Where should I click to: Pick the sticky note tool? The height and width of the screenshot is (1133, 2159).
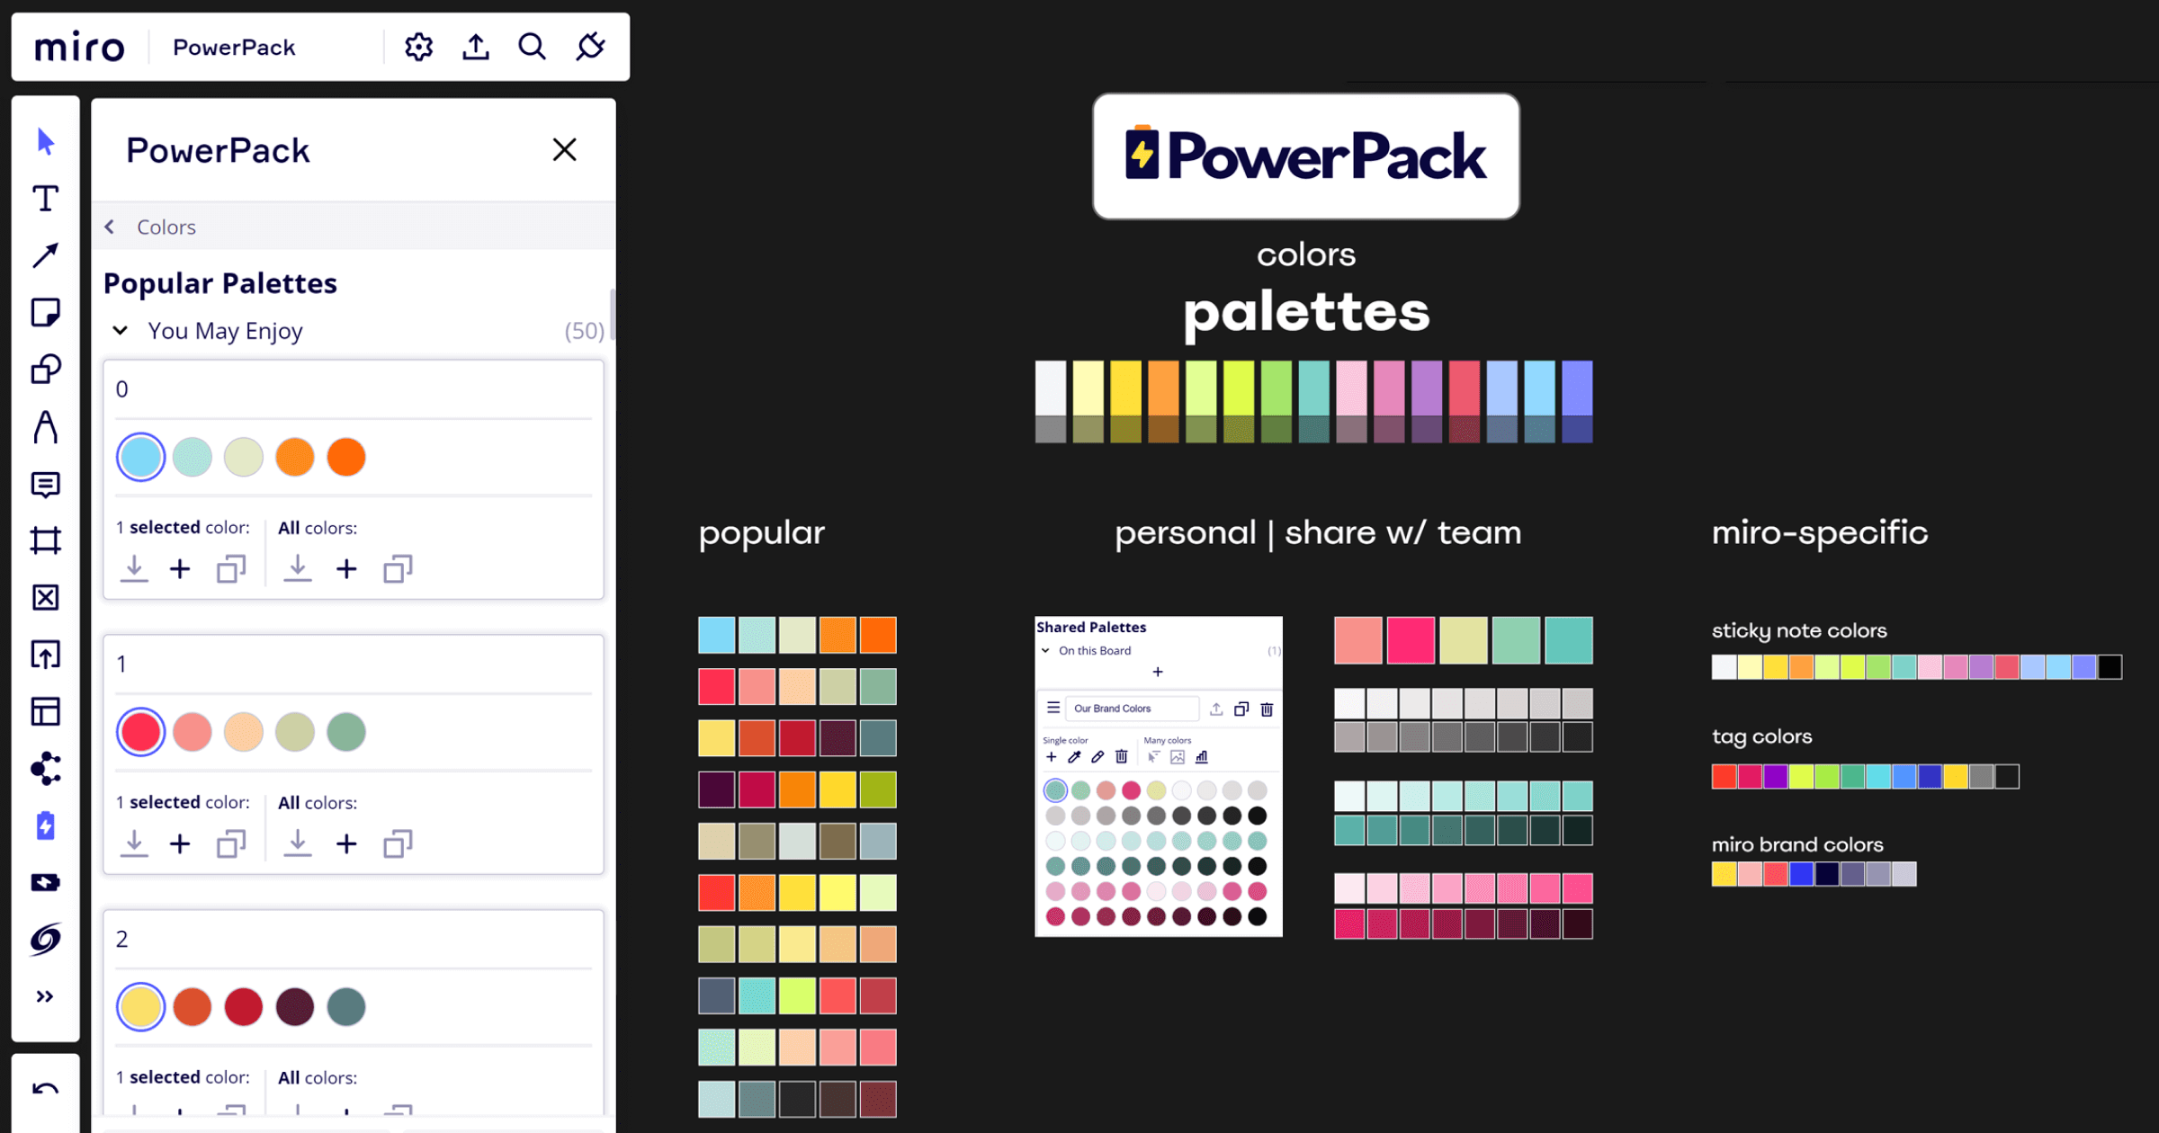[45, 312]
